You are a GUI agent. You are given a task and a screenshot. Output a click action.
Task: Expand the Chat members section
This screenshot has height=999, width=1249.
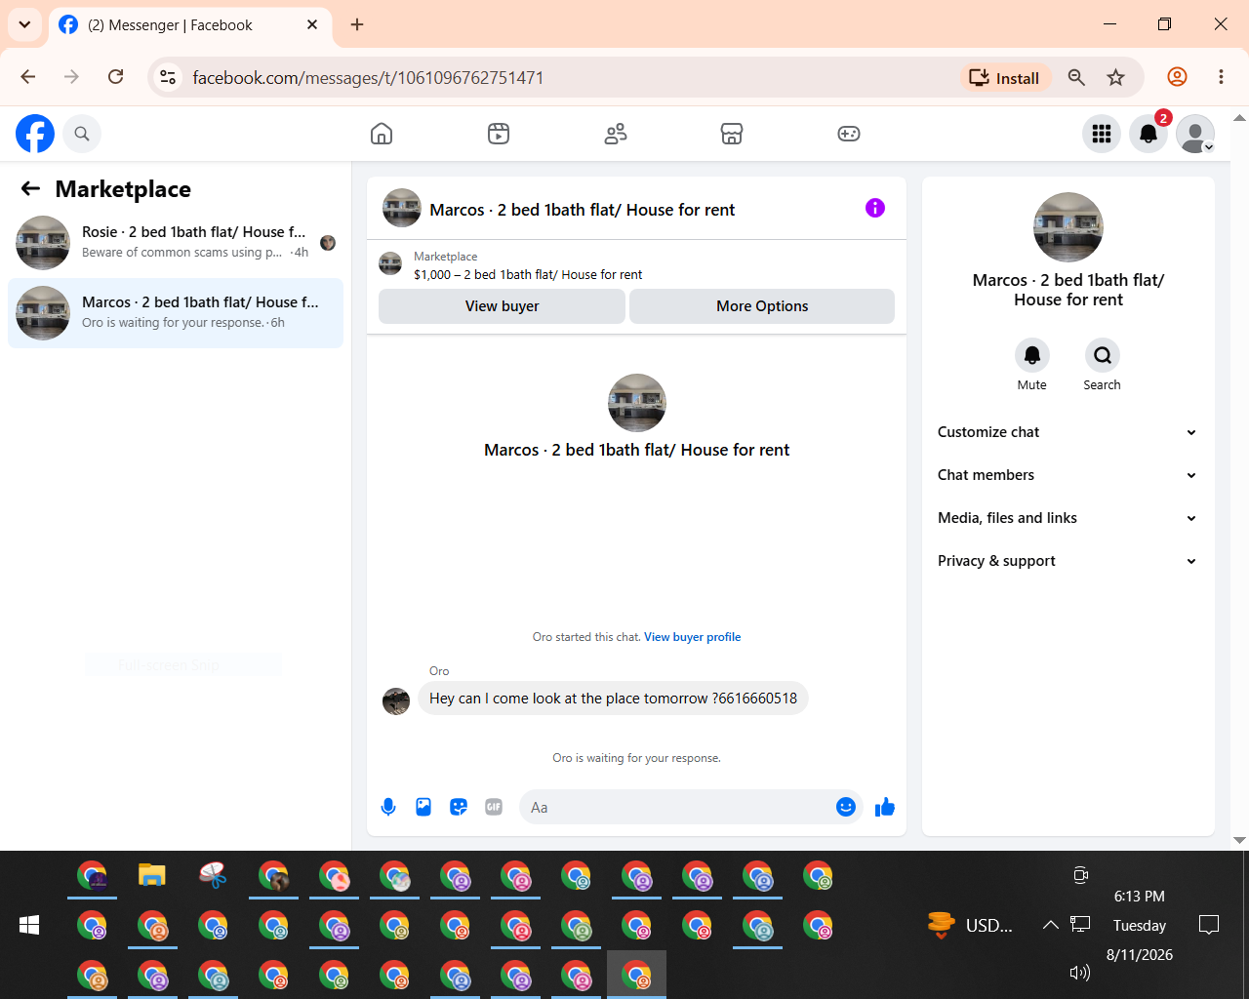(x=1068, y=475)
